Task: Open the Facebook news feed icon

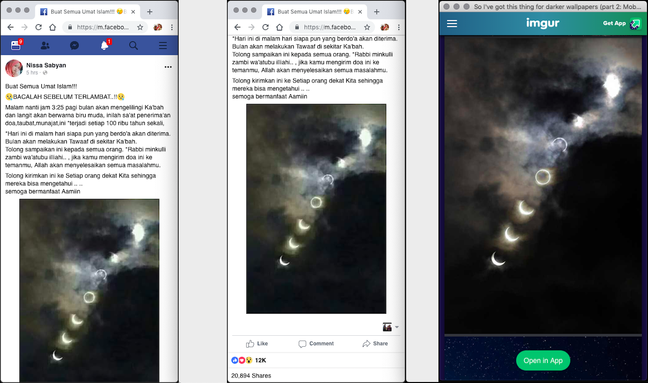Action: click(16, 46)
